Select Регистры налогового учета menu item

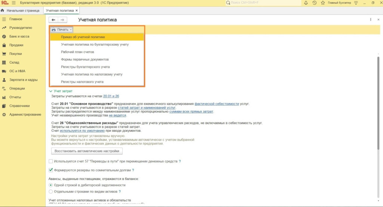point(82,82)
